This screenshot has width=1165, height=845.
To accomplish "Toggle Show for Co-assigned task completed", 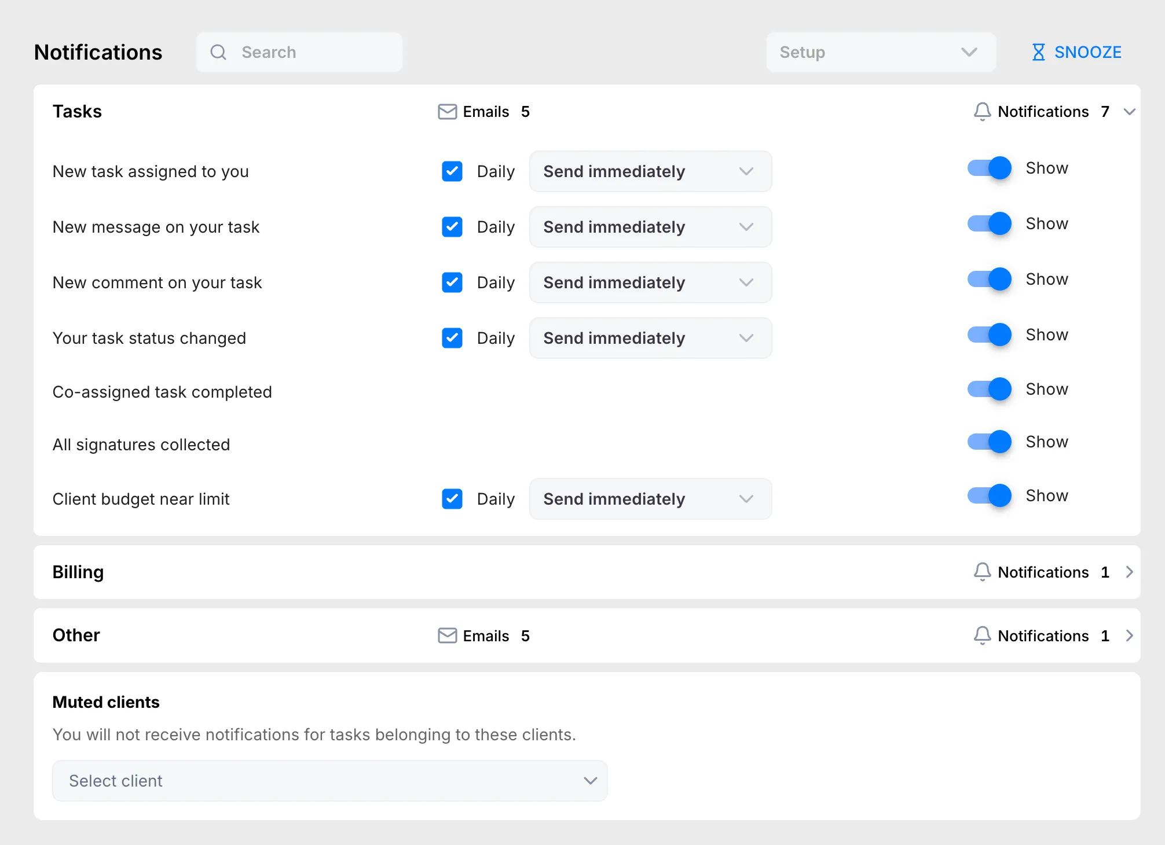I will [x=990, y=389].
